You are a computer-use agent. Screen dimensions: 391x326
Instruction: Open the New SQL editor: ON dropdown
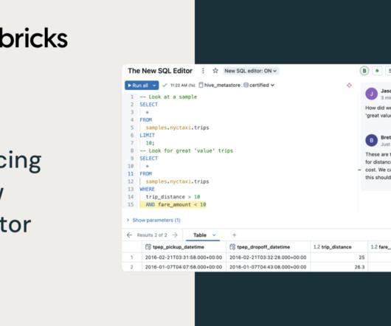(x=251, y=71)
